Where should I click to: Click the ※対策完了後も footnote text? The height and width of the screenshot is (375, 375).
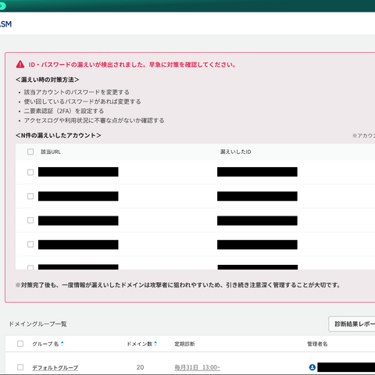178,285
